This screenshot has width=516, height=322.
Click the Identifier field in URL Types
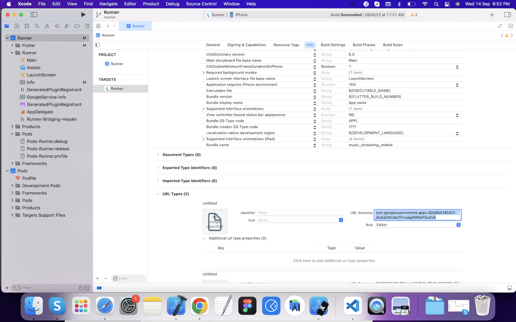[300, 213]
